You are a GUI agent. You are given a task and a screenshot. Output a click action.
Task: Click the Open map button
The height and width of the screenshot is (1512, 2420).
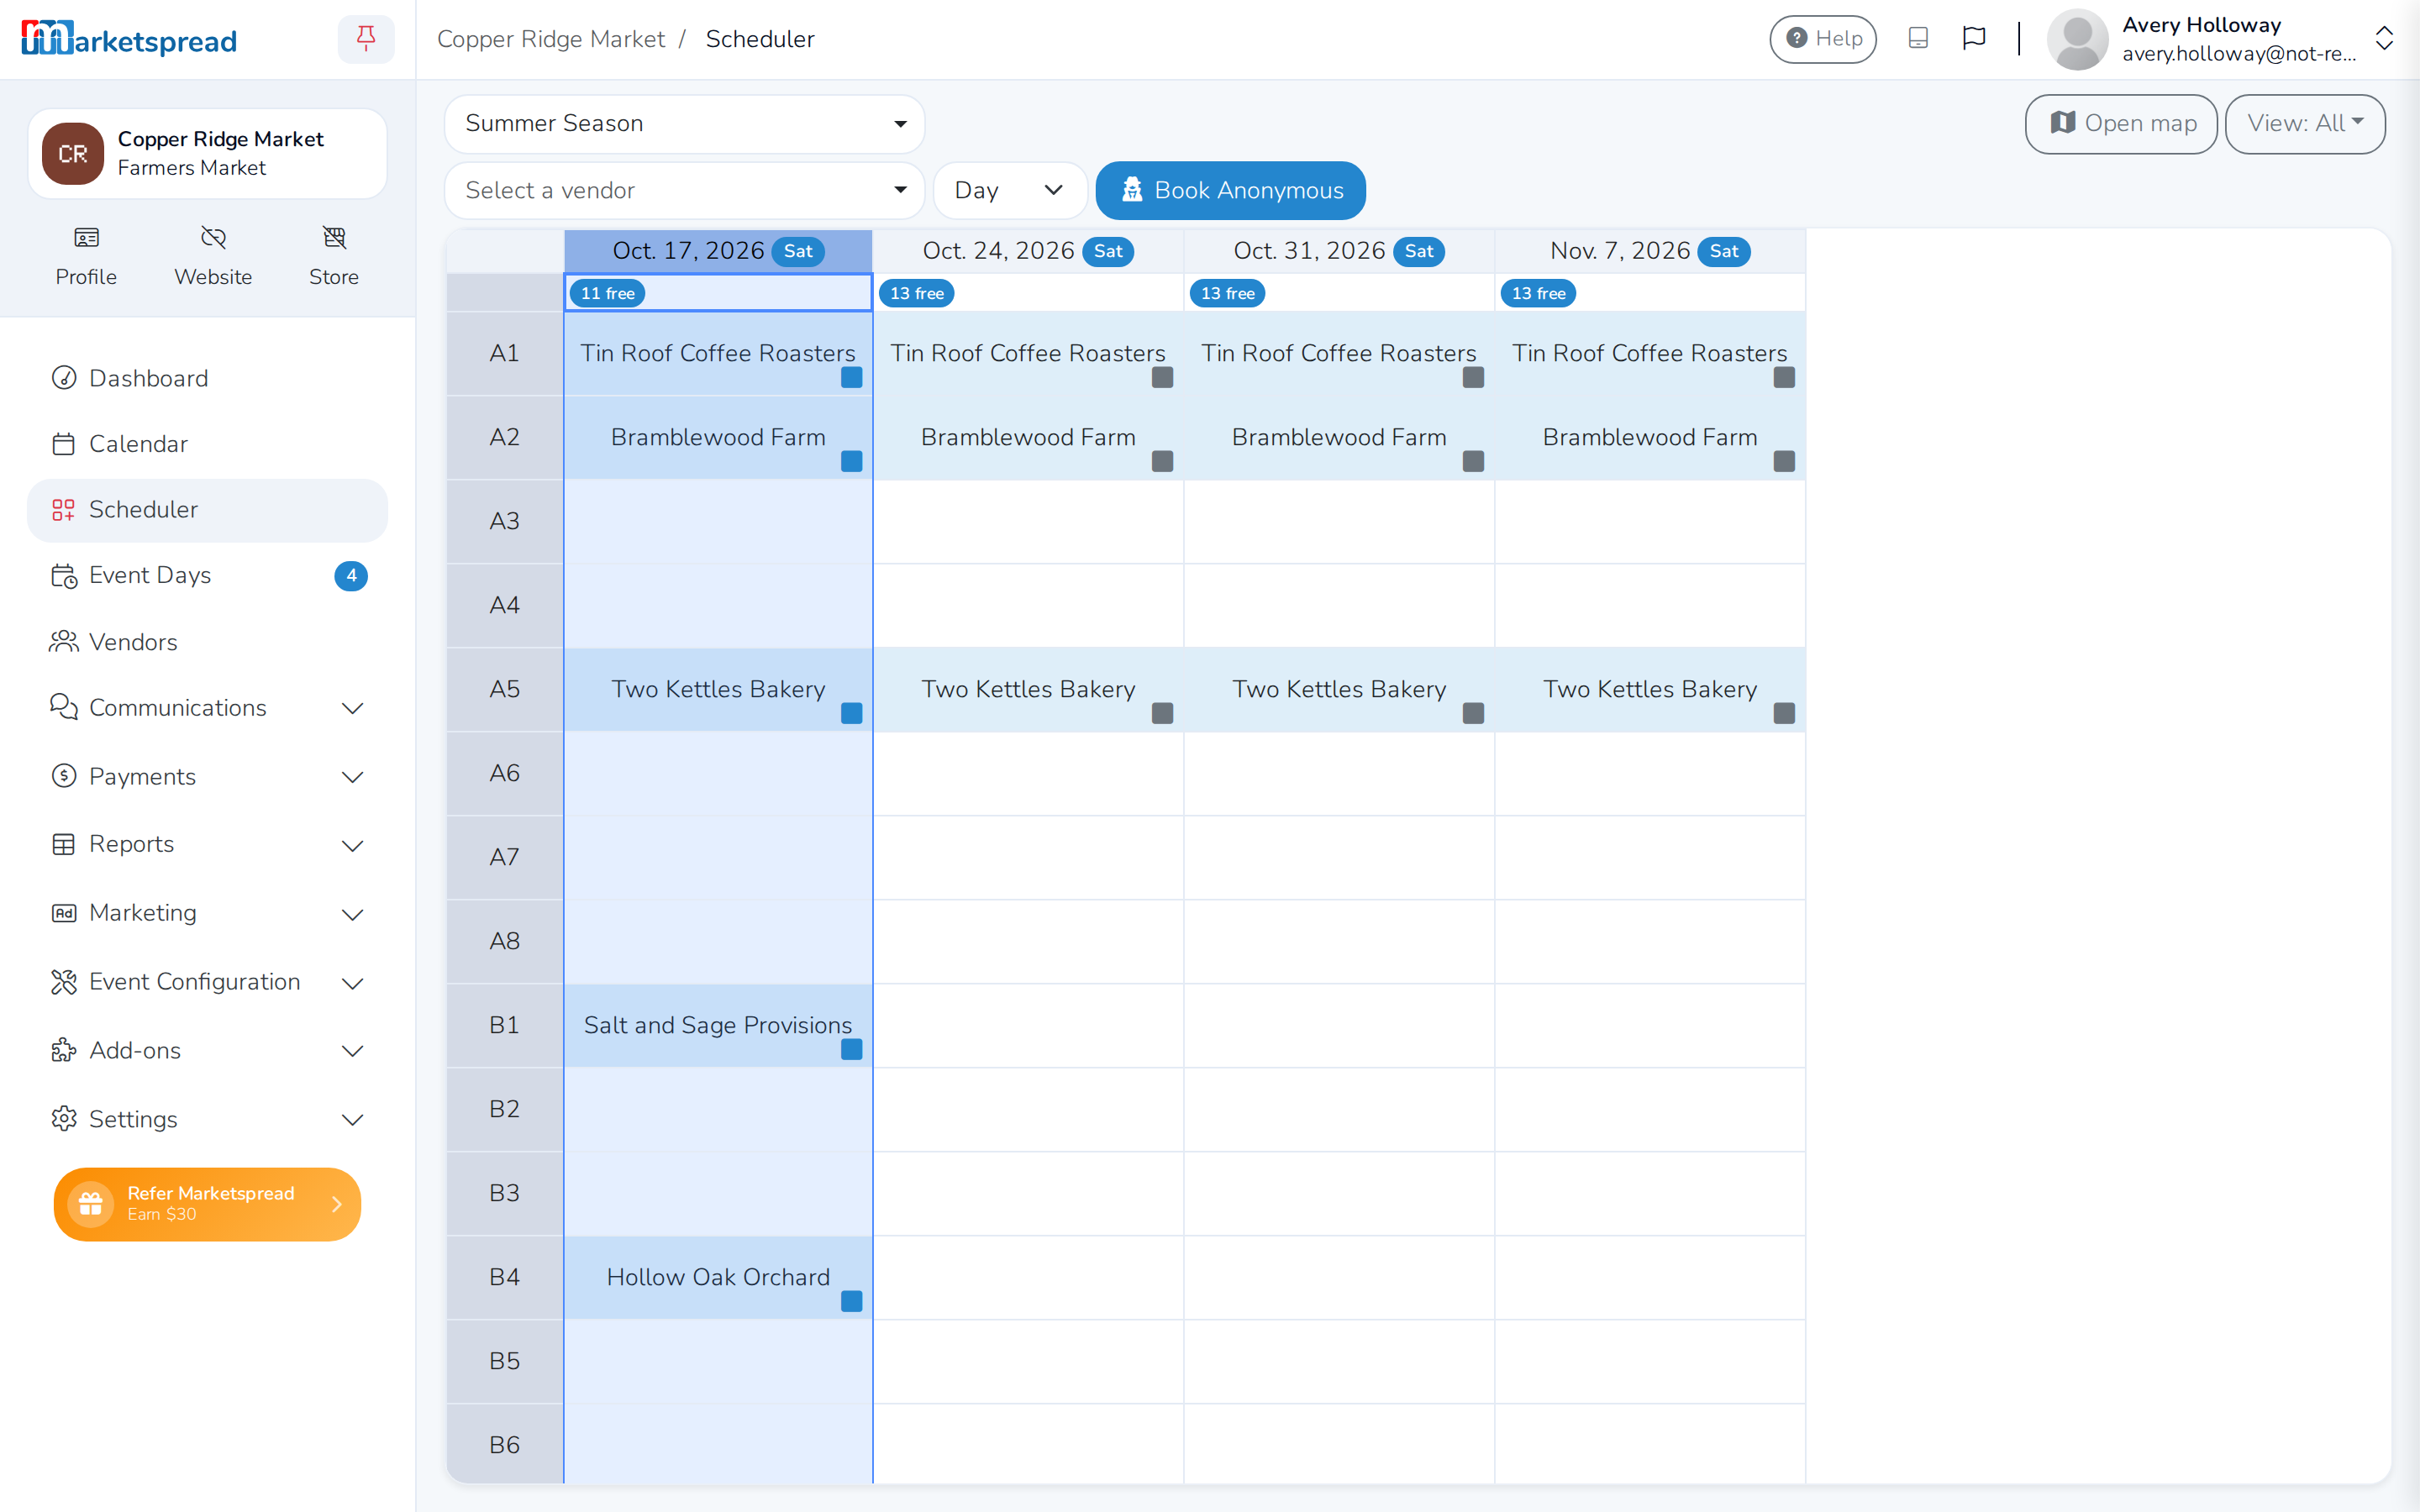[2120, 124]
